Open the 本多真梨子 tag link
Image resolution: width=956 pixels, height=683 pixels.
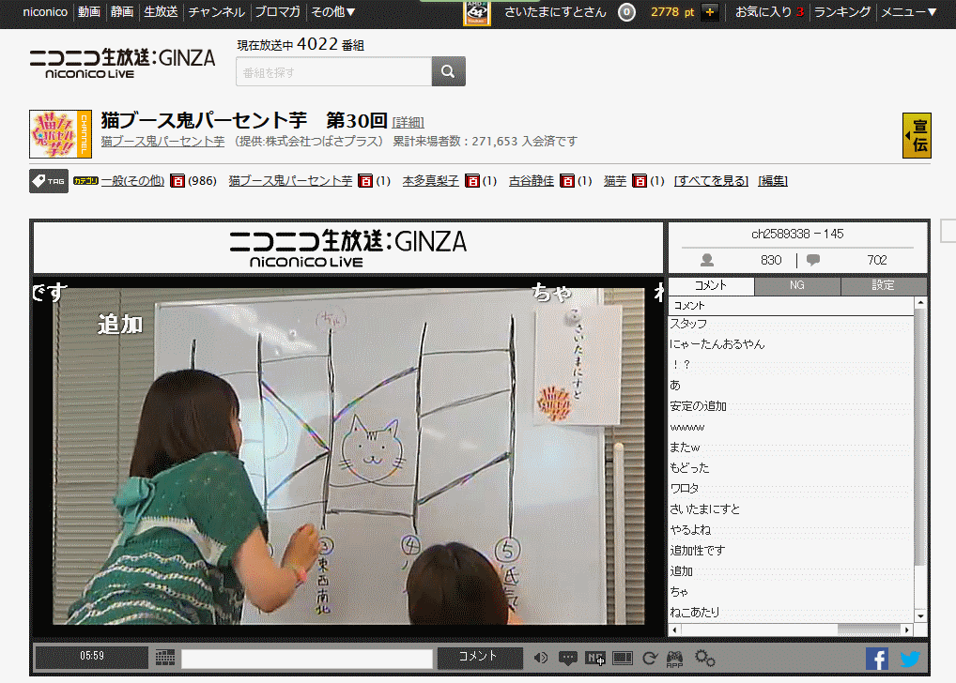click(x=430, y=181)
